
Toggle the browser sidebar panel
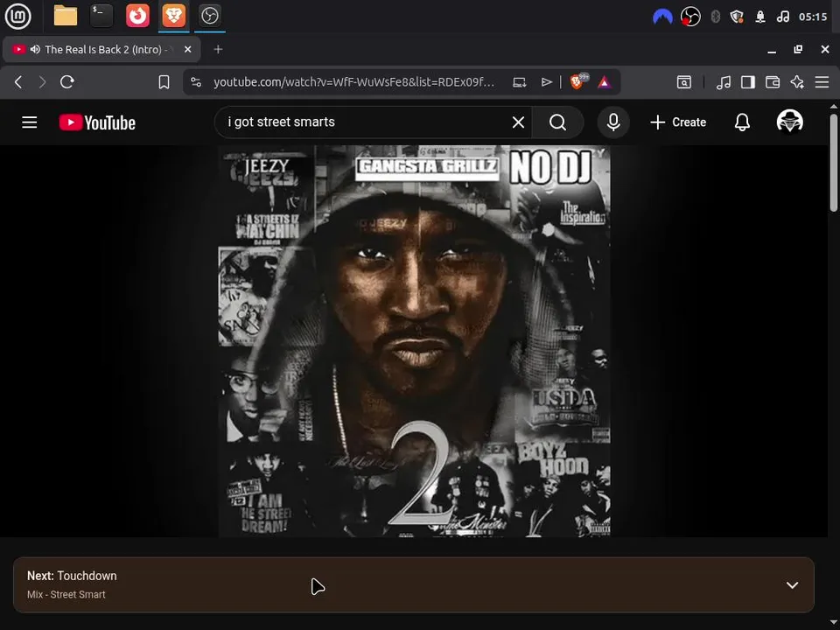(x=748, y=82)
